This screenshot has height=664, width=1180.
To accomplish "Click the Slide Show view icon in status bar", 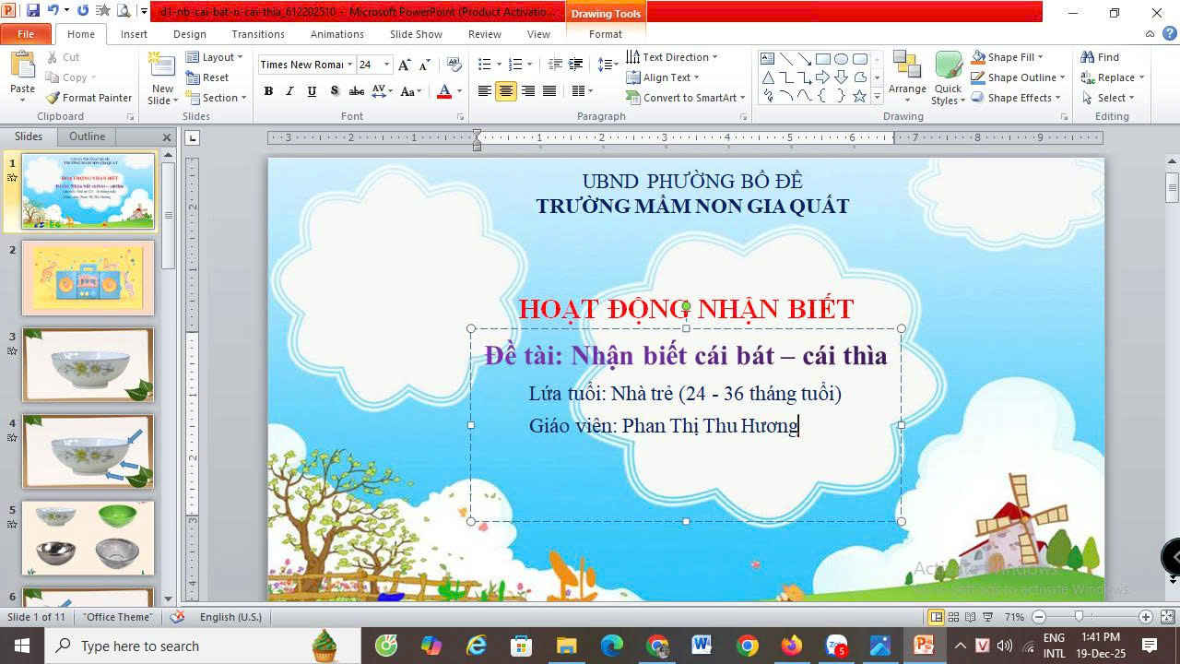I will point(987,617).
